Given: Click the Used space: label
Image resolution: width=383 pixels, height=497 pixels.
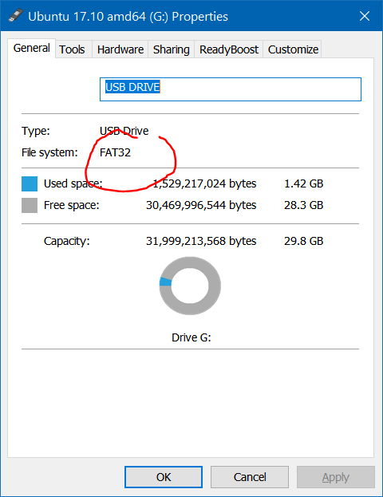Looking at the screenshot, I should [x=73, y=183].
